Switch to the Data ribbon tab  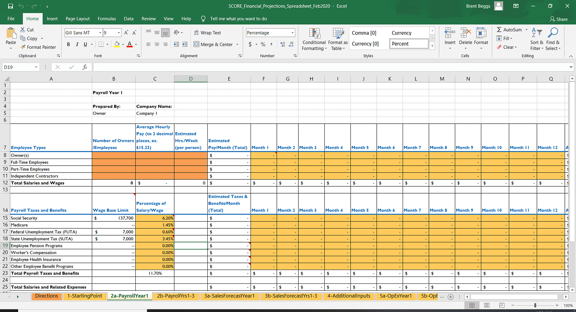(129, 19)
